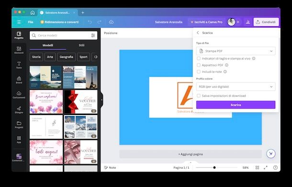
Task: Show info for Indicatori di taglio
Action: pyautogui.click(x=254, y=58)
